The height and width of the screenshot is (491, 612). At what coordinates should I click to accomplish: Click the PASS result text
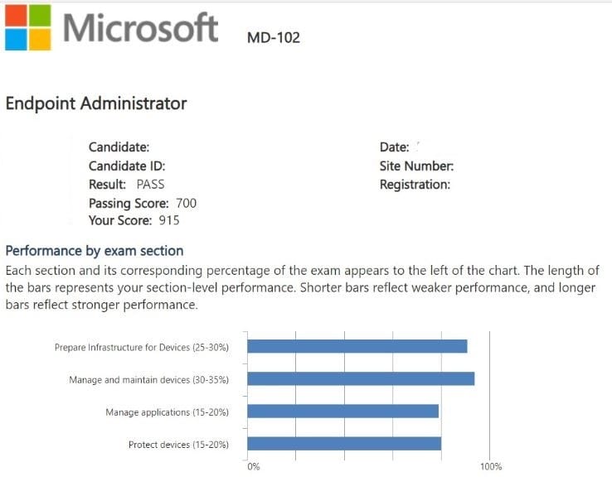pyautogui.click(x=150, y=184)
